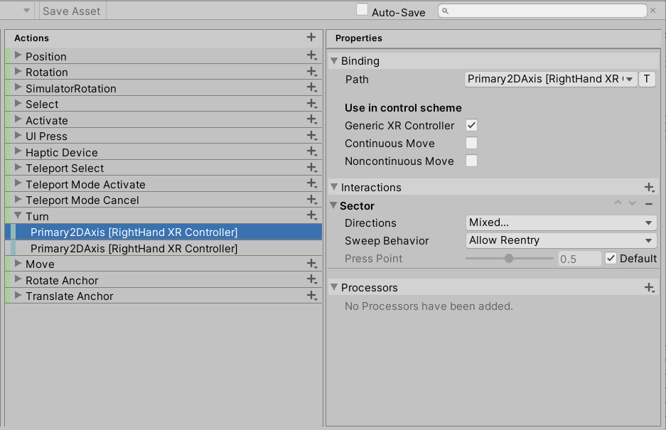Image resolution: width=666 pixels, height=430 pixels.
Task: Open the Sweep Behavior dropdown
Action: pyautogui.click(x=561, y=240)
